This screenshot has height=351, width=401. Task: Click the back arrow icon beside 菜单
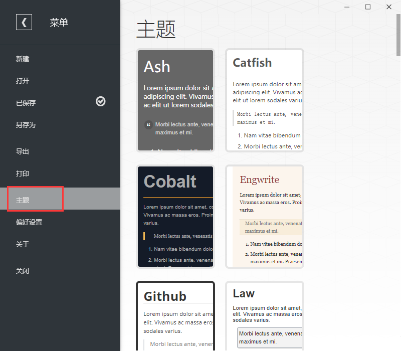(24, 22)
